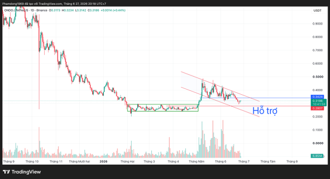This screenshot has height=179, width=330.
Task: Click the 0.6000 price axis label
Action: 317,63
